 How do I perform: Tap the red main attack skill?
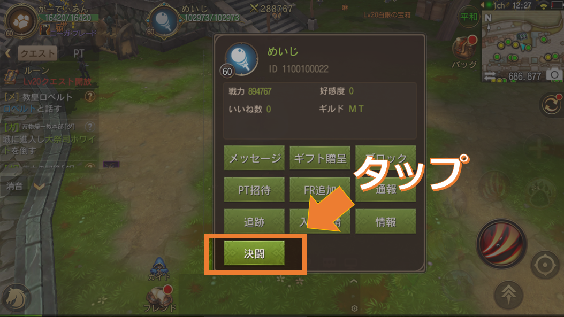coord(501,244)
